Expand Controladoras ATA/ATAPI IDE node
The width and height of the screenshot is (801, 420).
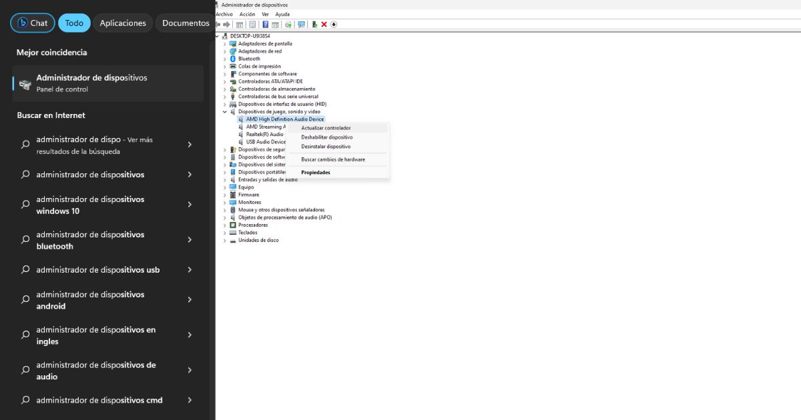tap(225, 81)
